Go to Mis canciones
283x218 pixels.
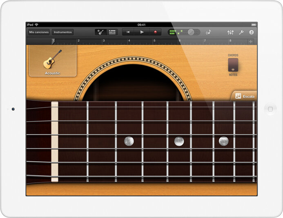[39, 32]
